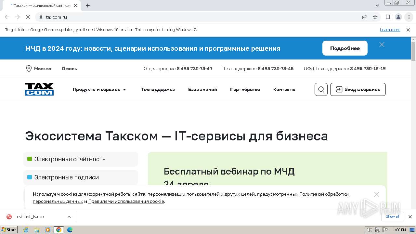
Task: Select Электронная отчётность category
Action: [x=81, y=159]
